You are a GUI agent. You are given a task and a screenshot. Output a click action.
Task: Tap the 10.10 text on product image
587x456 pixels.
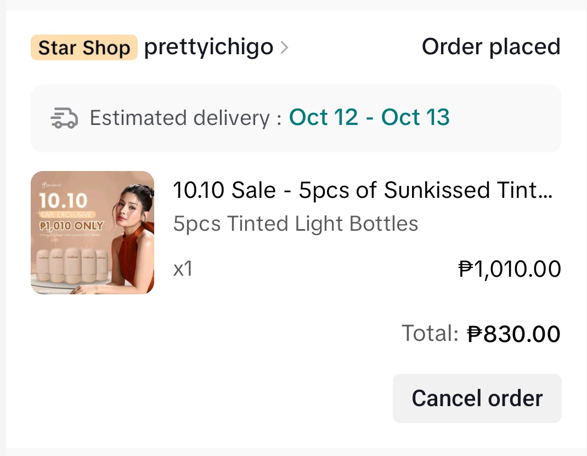tap(63, 200)
